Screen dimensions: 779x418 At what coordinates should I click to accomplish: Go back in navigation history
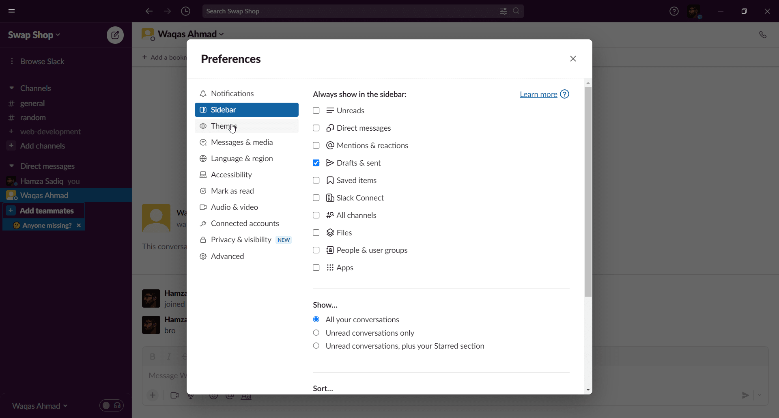pos(149,11)
